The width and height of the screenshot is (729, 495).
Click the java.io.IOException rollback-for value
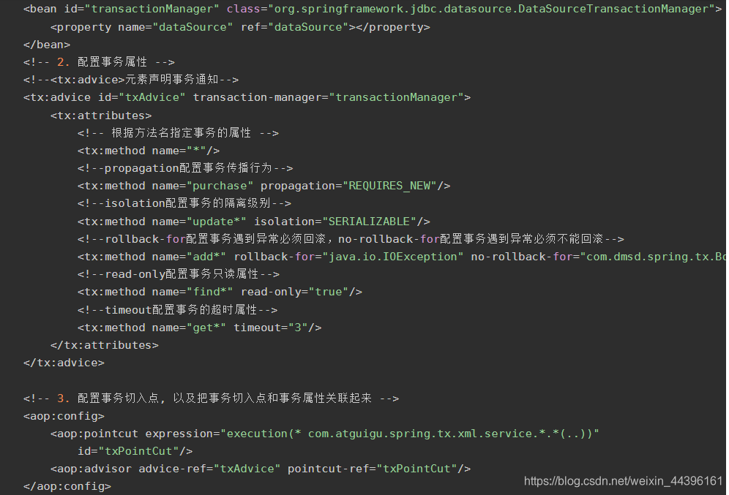[393, 257]
